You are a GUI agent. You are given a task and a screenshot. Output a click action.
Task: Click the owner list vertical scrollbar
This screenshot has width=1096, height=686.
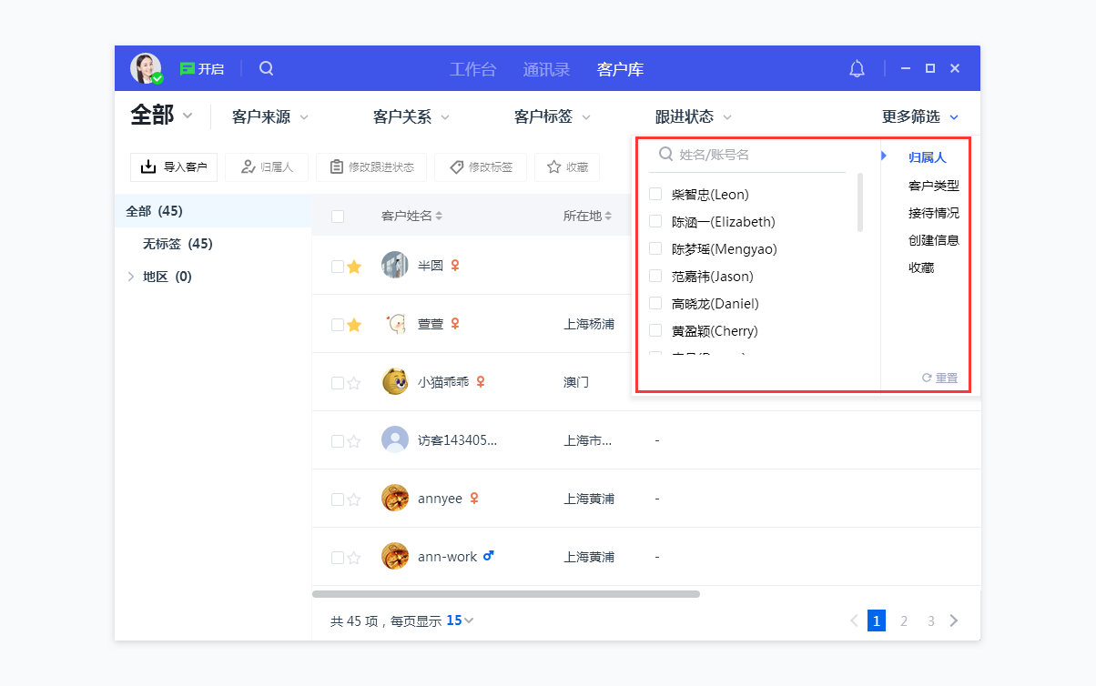pyautogui.click(x=861, y=202)
